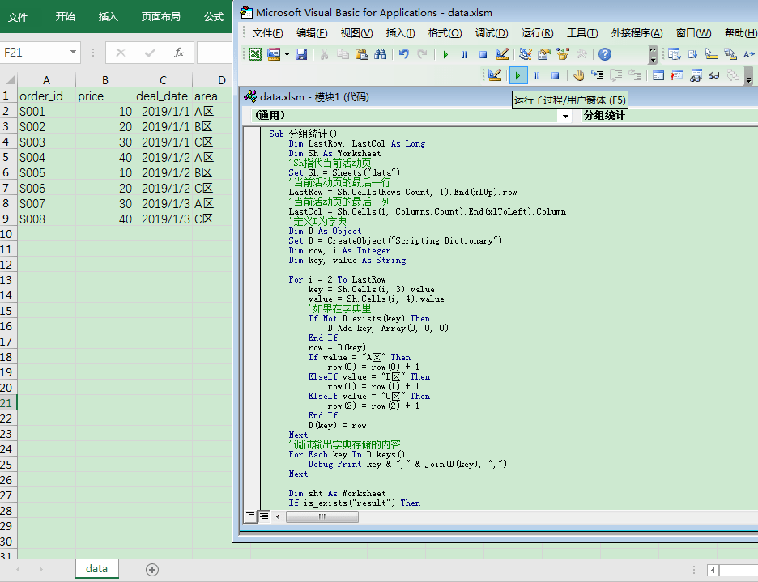Add a new sheet with plus button
758x582 pixels.
tap(151, 569)
